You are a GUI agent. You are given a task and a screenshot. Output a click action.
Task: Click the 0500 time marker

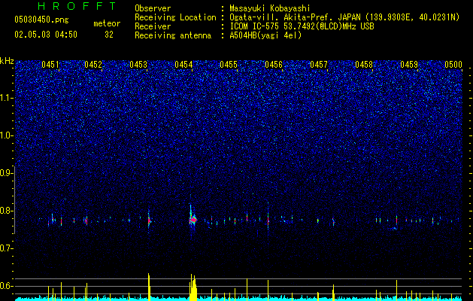453,65
